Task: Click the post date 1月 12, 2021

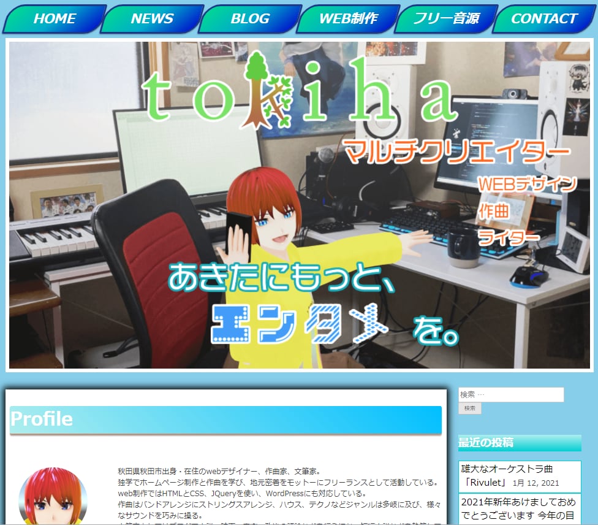Action: tap(536, 483)
